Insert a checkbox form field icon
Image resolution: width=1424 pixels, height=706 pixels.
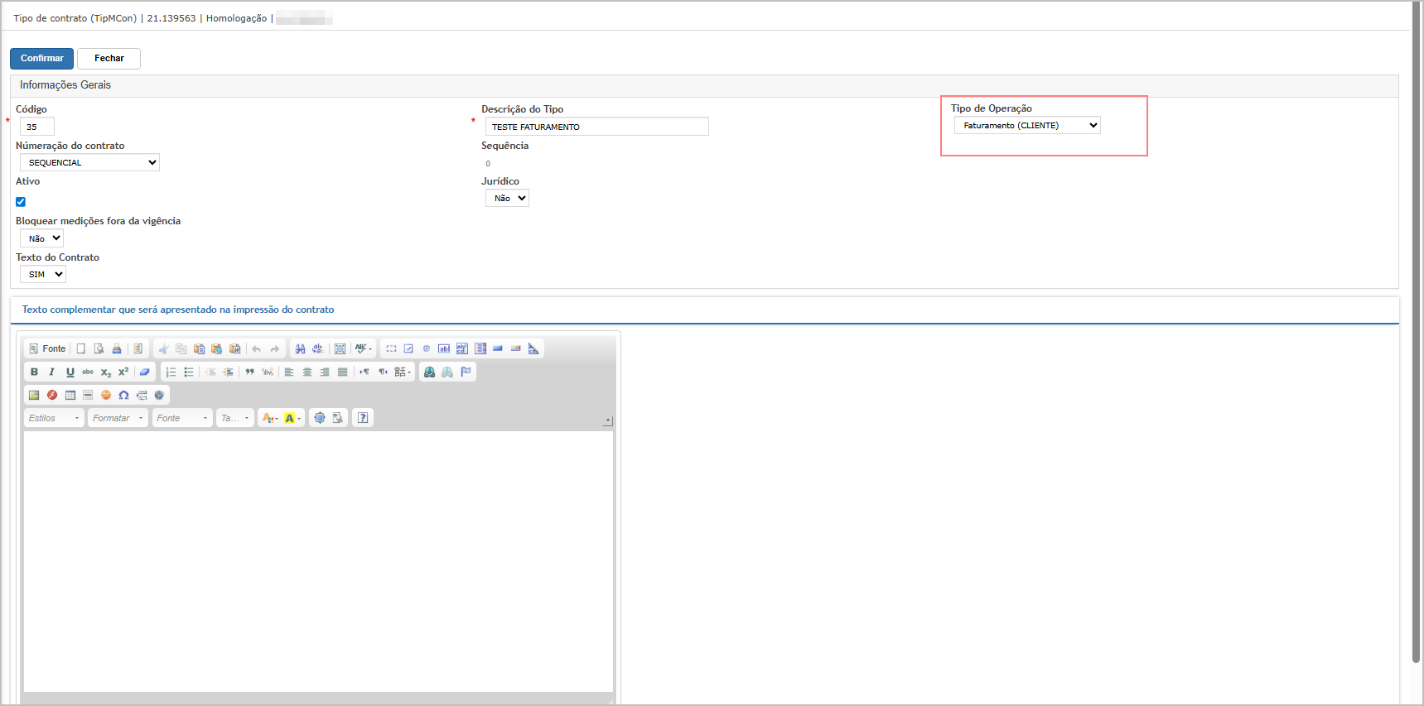pos(408,348)
